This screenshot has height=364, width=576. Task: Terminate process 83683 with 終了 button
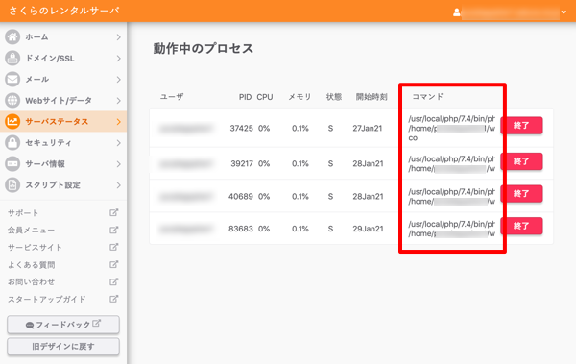click(x=521, y=226)
